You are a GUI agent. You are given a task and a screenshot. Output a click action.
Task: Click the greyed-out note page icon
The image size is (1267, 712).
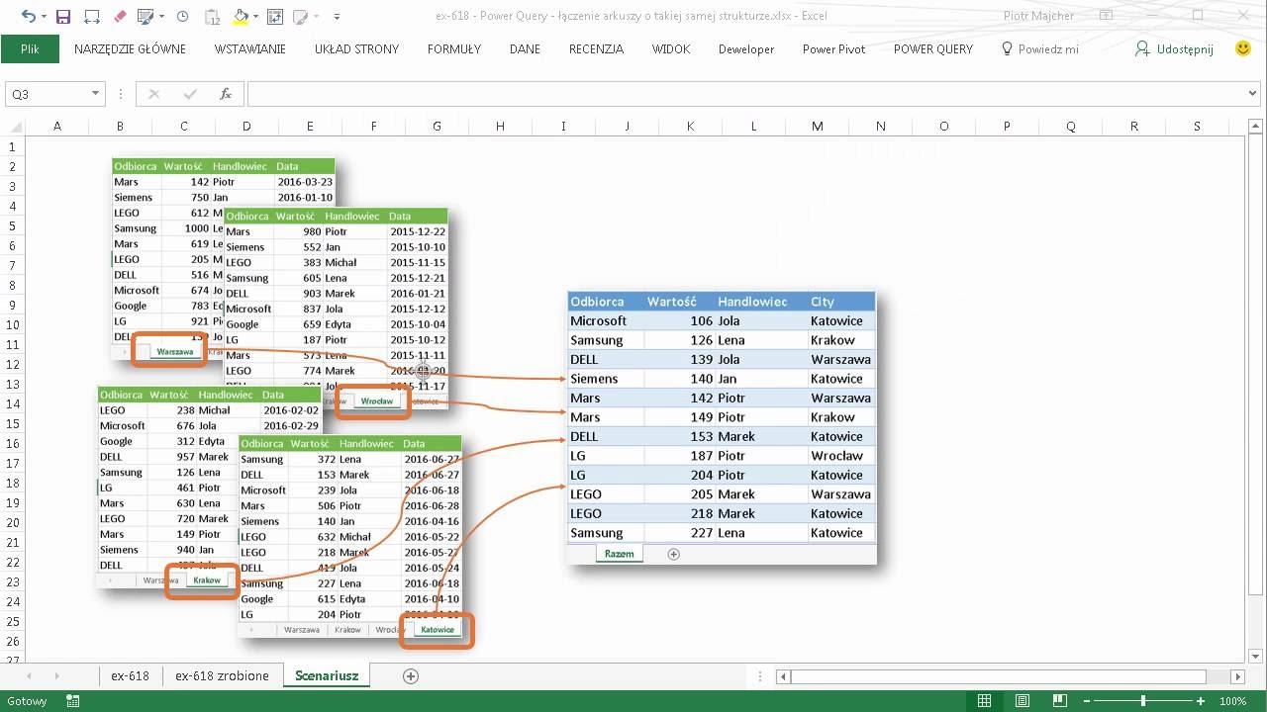[300, 17]
